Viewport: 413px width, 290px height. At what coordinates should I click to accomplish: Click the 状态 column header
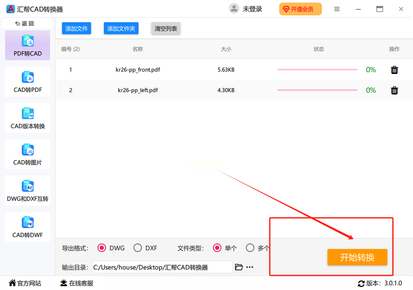pyautogui.click(x=319, y=49)
